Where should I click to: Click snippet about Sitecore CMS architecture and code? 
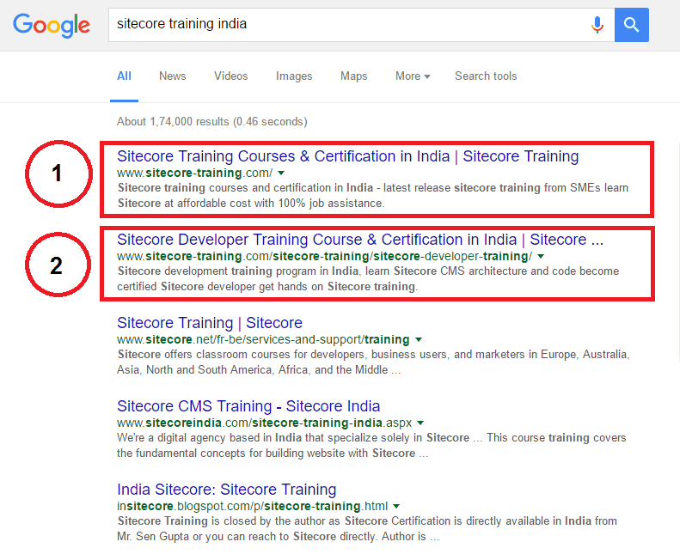[368, 278]
